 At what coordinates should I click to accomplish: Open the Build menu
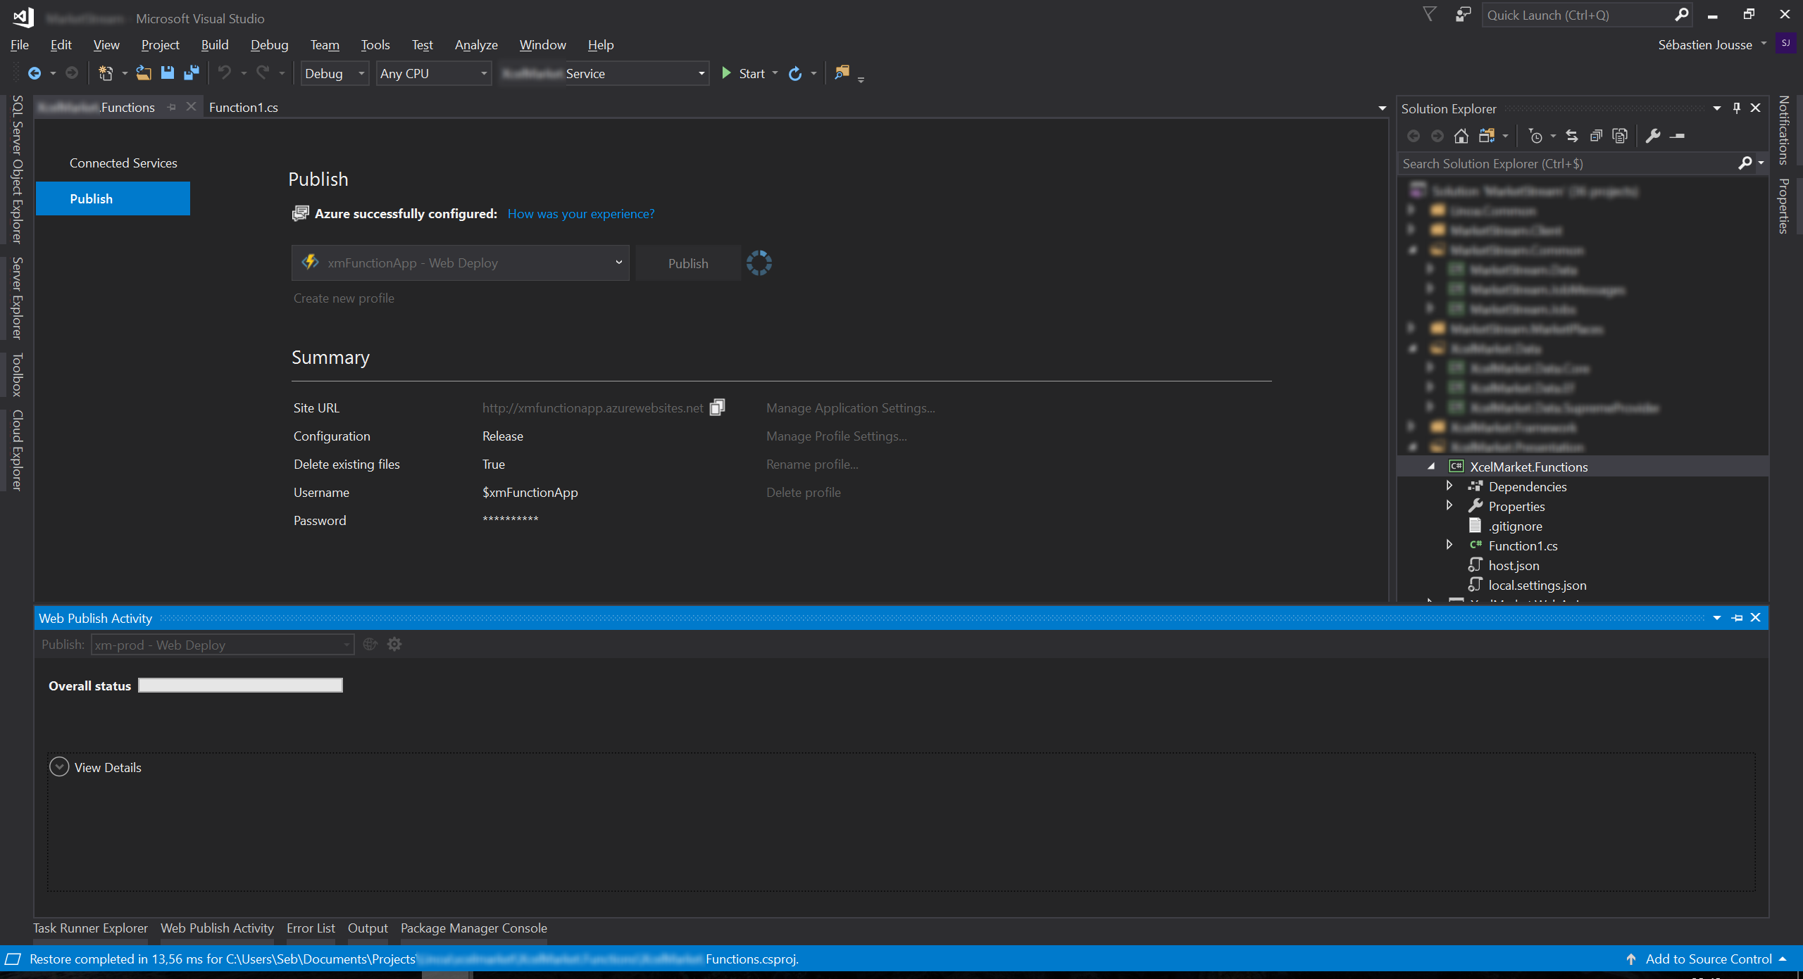click(214, 45)
